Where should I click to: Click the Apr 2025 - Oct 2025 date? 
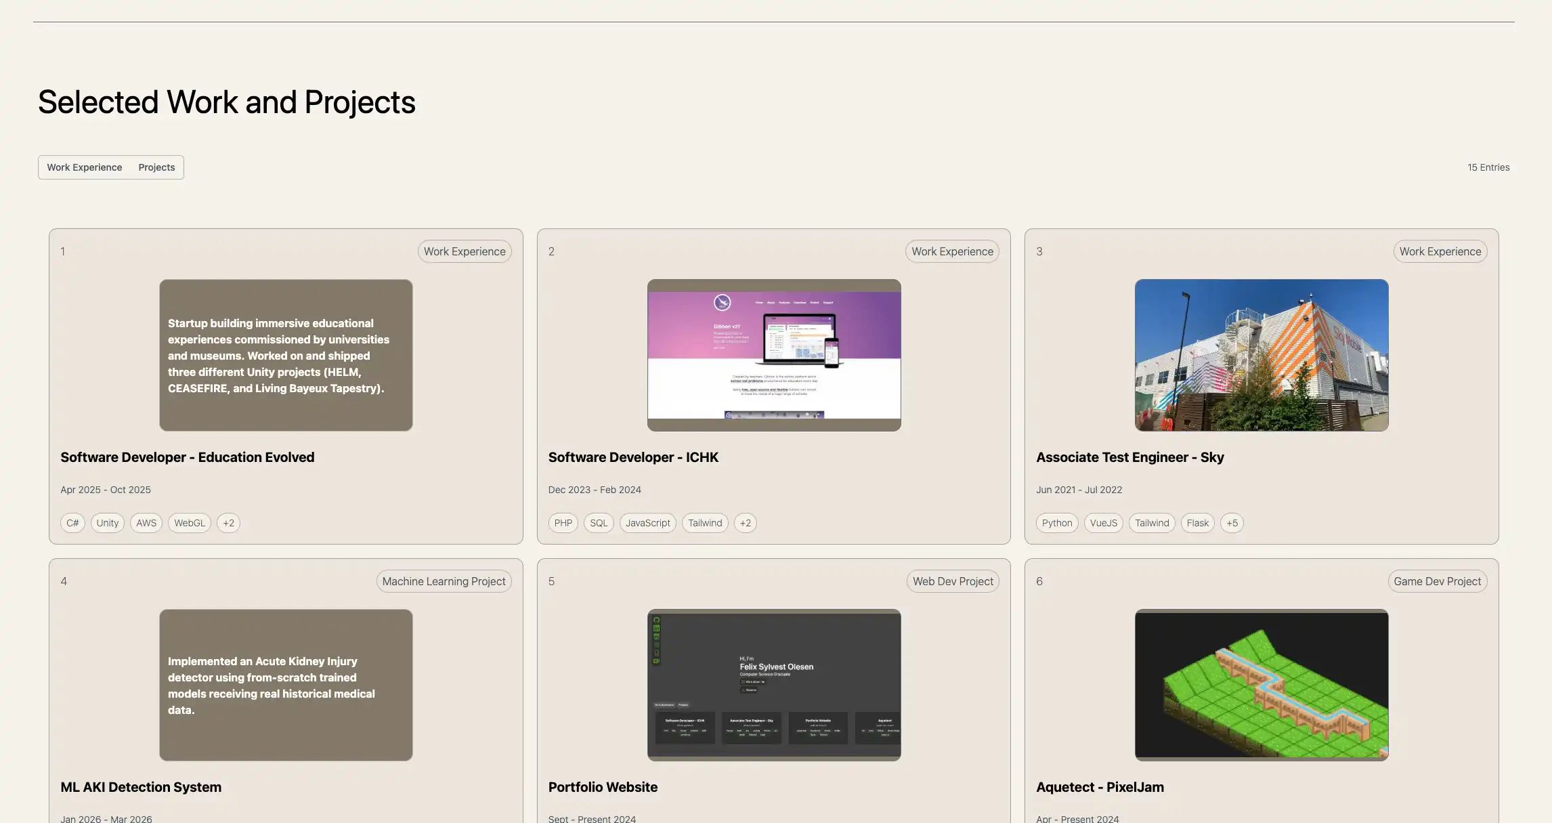tap(106, 490)
